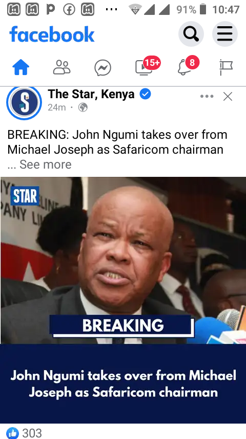Open the hamburger menu
Screen dimensions: 246x439
point(225,34)
